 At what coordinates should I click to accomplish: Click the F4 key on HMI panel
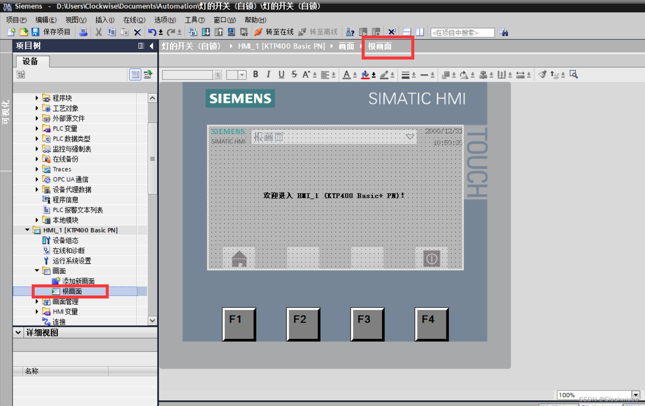pos(431,324)
